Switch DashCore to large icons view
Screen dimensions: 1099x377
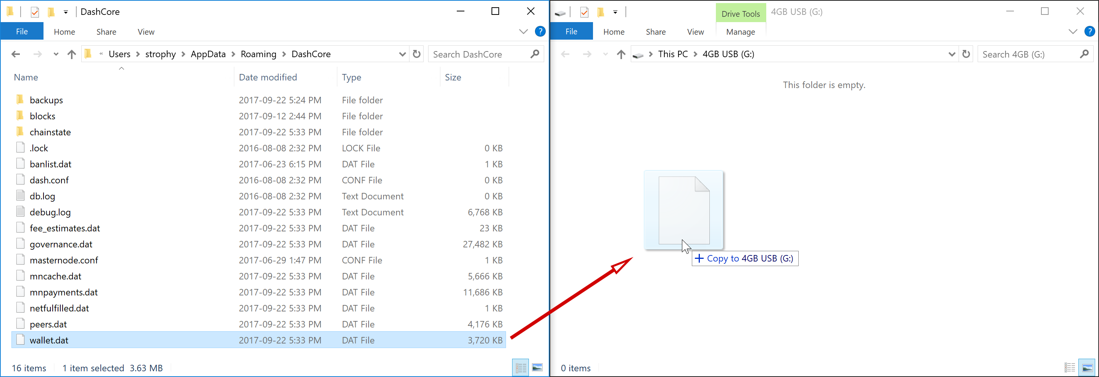tap(537, 367)
